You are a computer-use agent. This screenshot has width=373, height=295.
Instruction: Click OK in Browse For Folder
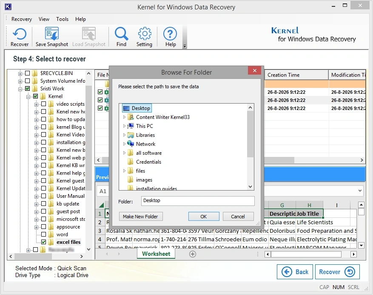[204, 217]
